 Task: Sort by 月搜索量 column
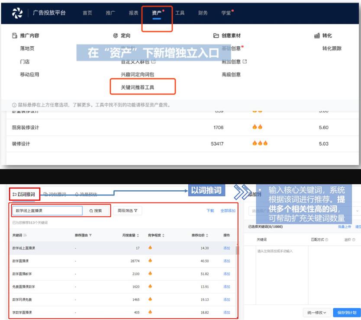(x=138, y=235)
